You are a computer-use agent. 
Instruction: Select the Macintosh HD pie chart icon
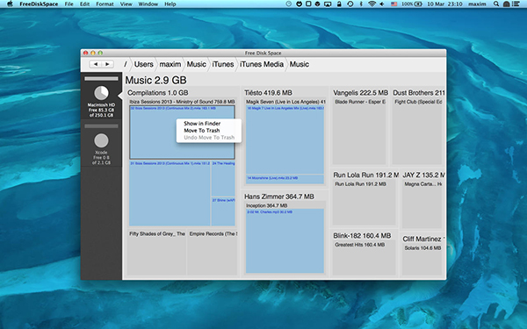click(101, 93)
